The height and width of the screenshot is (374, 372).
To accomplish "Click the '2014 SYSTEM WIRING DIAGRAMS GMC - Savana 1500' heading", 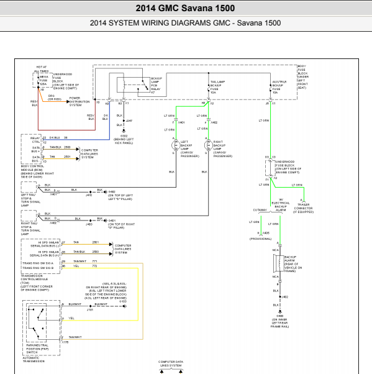I will [185, 23].
